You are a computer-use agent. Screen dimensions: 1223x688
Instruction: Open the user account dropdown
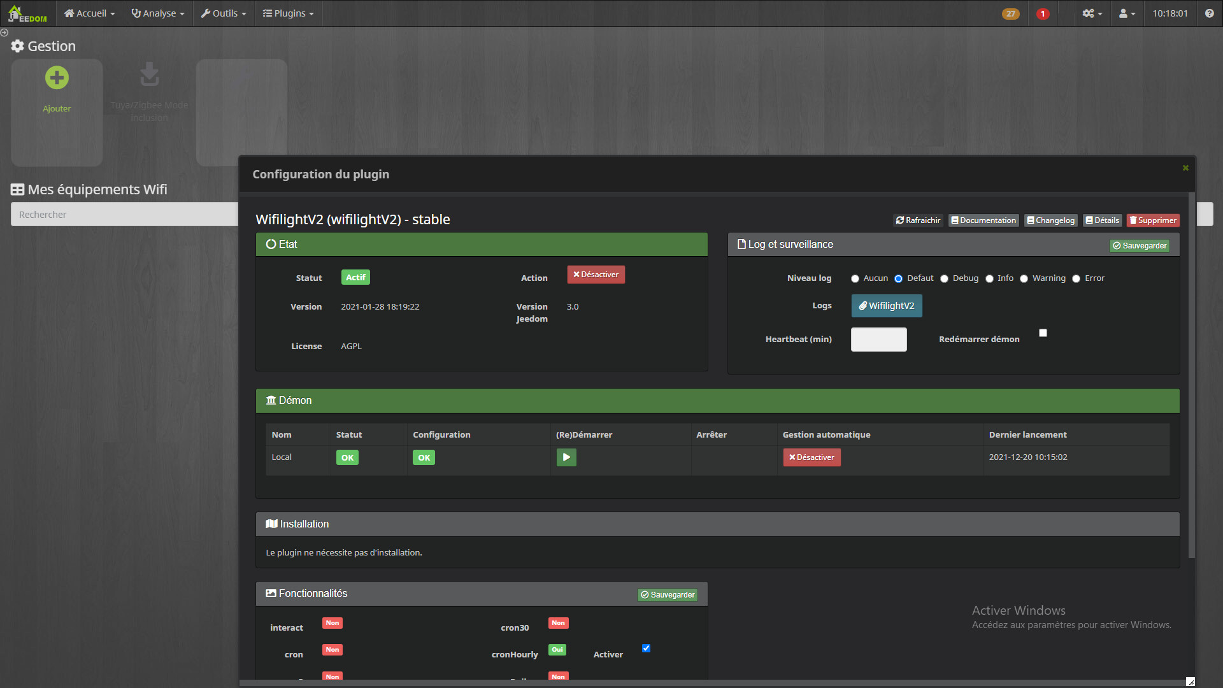click(1127, 13)
